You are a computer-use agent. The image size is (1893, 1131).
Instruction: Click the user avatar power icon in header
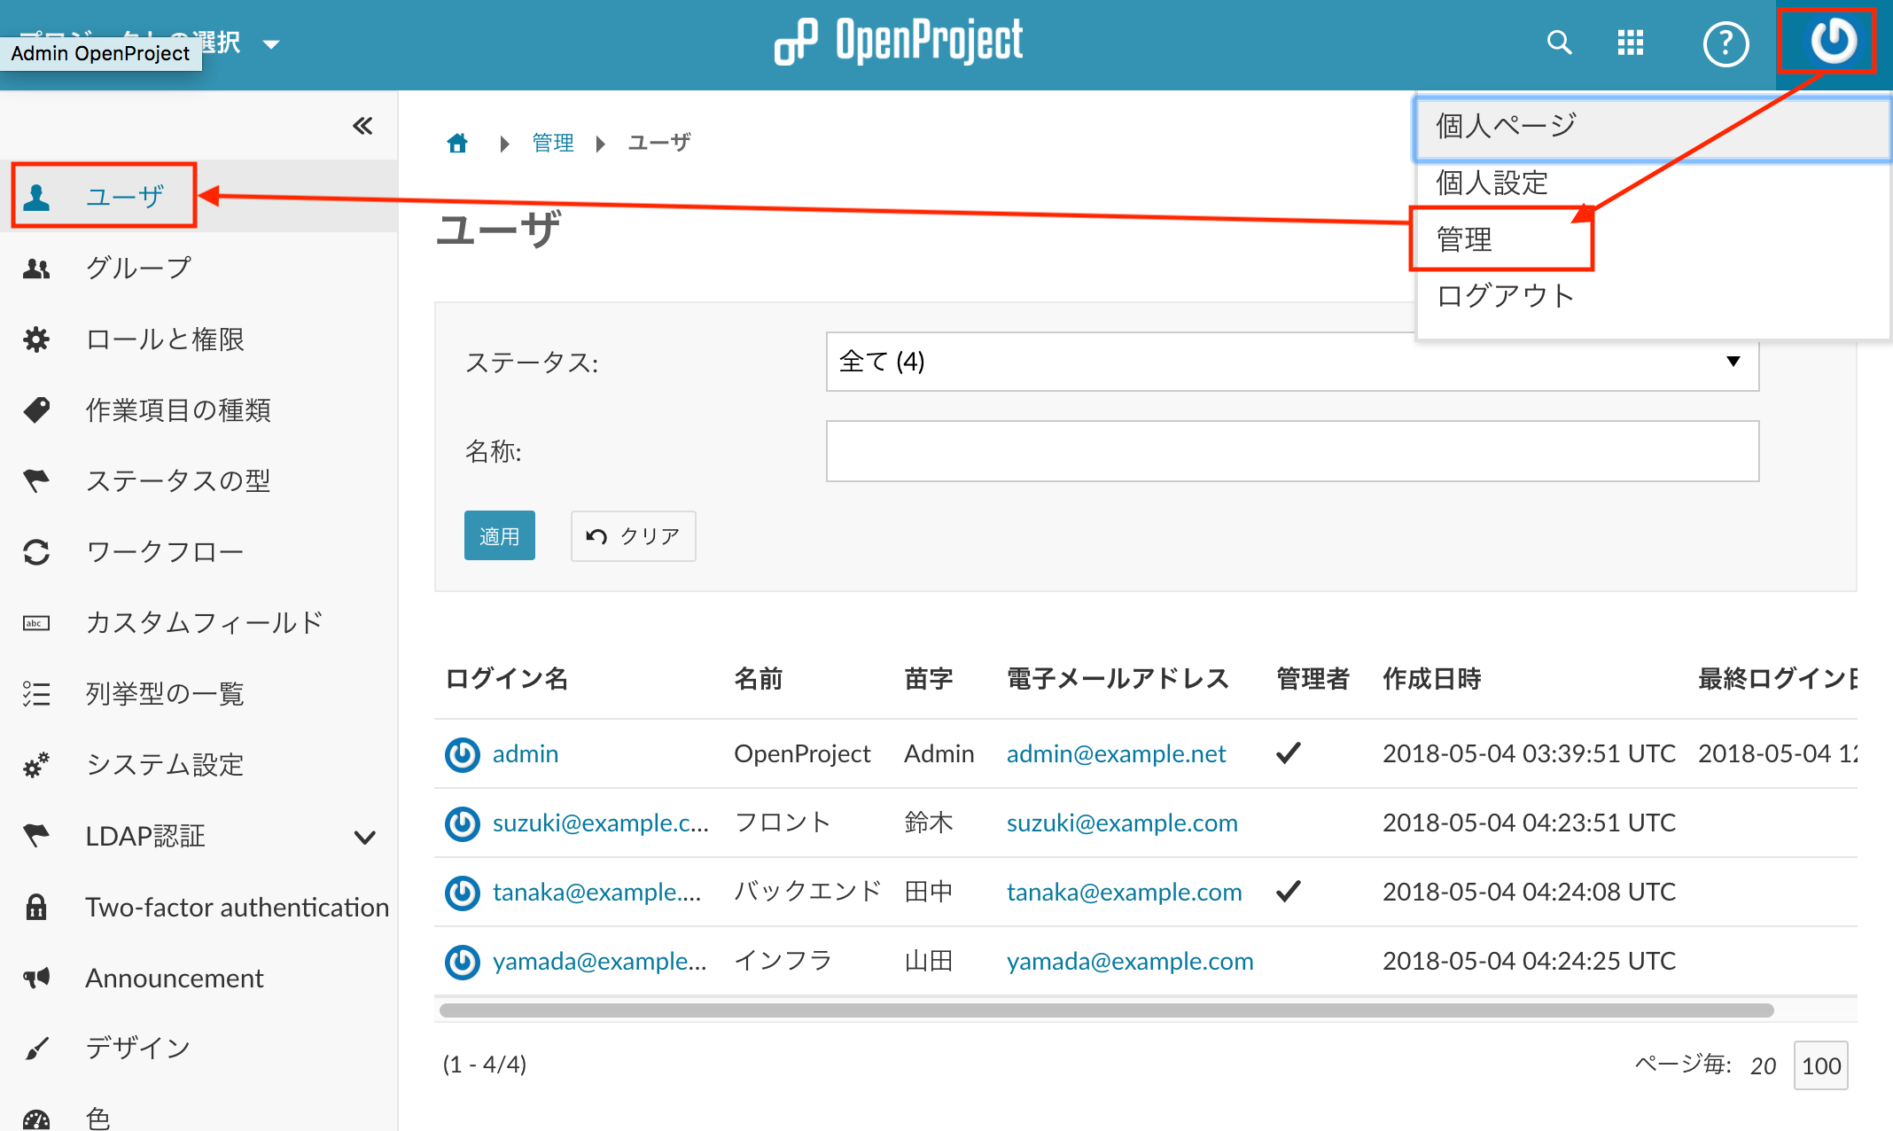[x=1833, y=41]
